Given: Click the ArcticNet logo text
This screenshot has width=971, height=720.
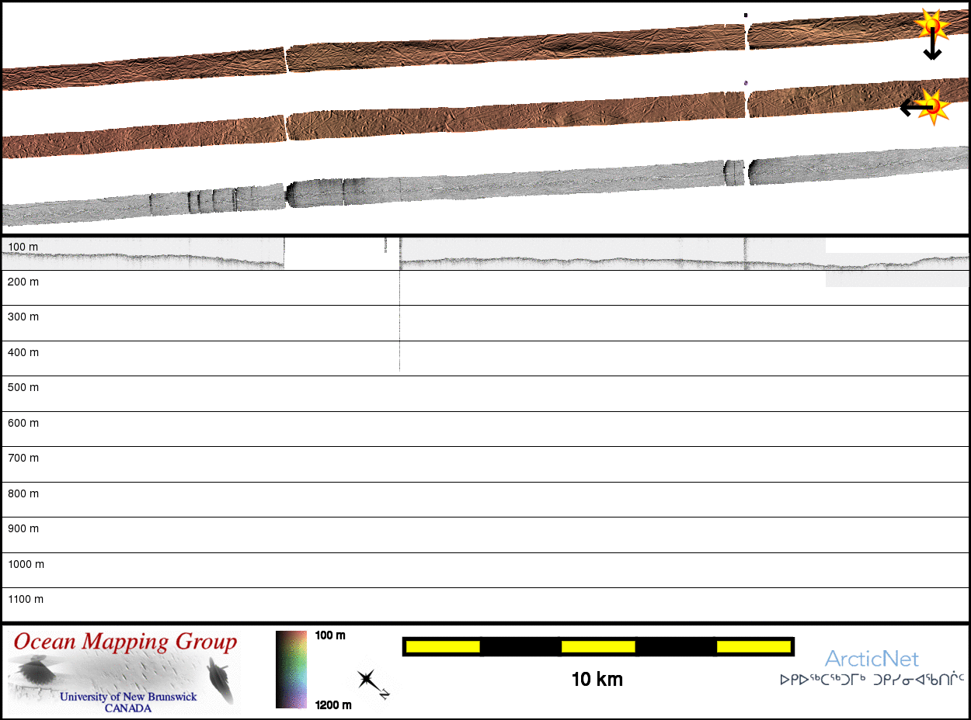Looking at the screenshot, I should [x=871, y=659].
